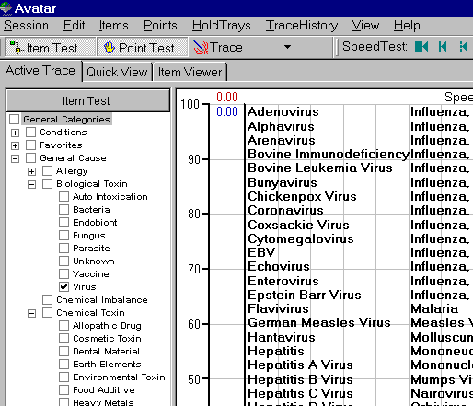The width and height of the screenshot is (473, 406).
Task: Open the TraceHistory menu
Action: [302, 26]
